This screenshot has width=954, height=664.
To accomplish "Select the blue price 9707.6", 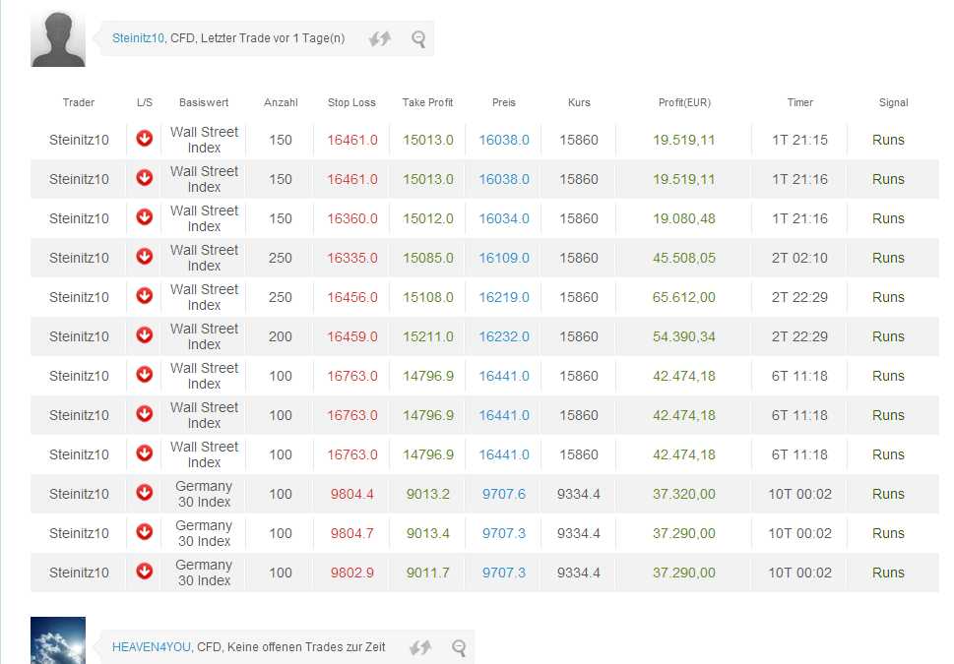I will (x=504, y=494).
